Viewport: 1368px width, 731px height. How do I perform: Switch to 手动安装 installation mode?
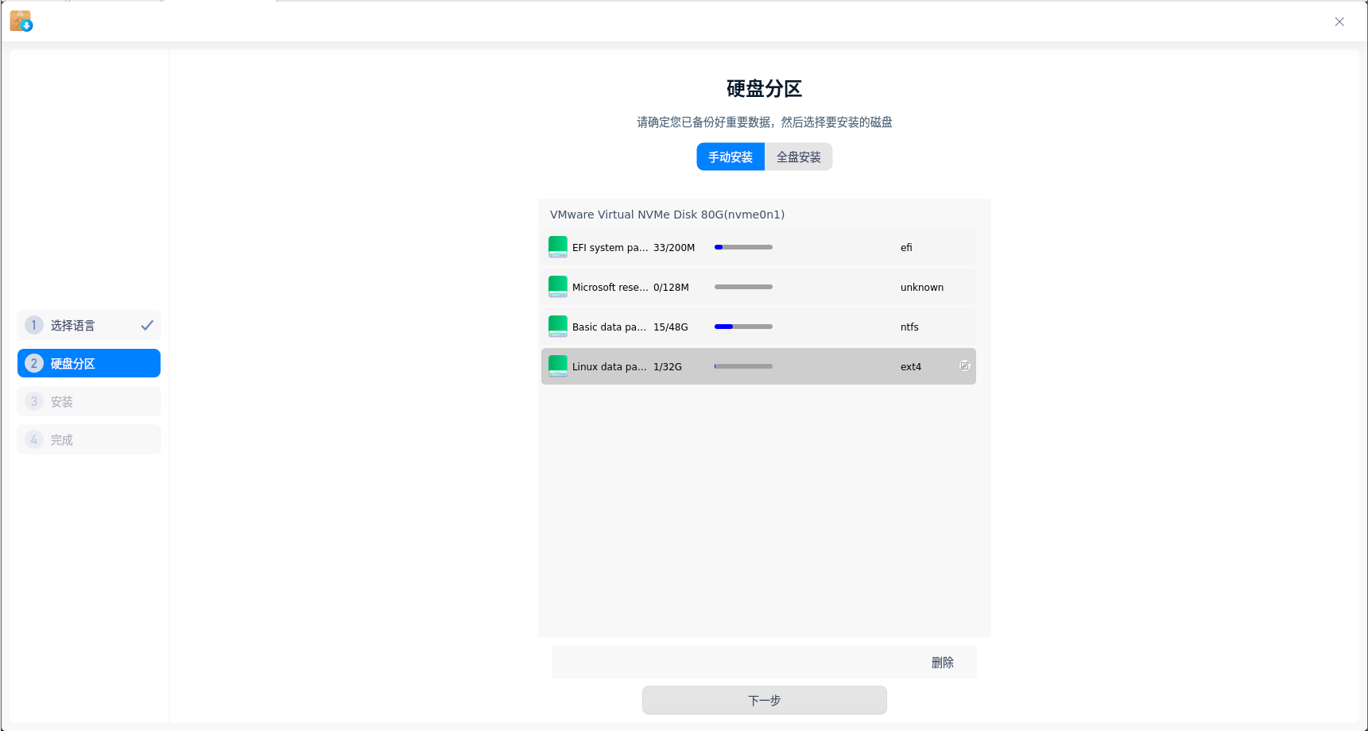729,157
